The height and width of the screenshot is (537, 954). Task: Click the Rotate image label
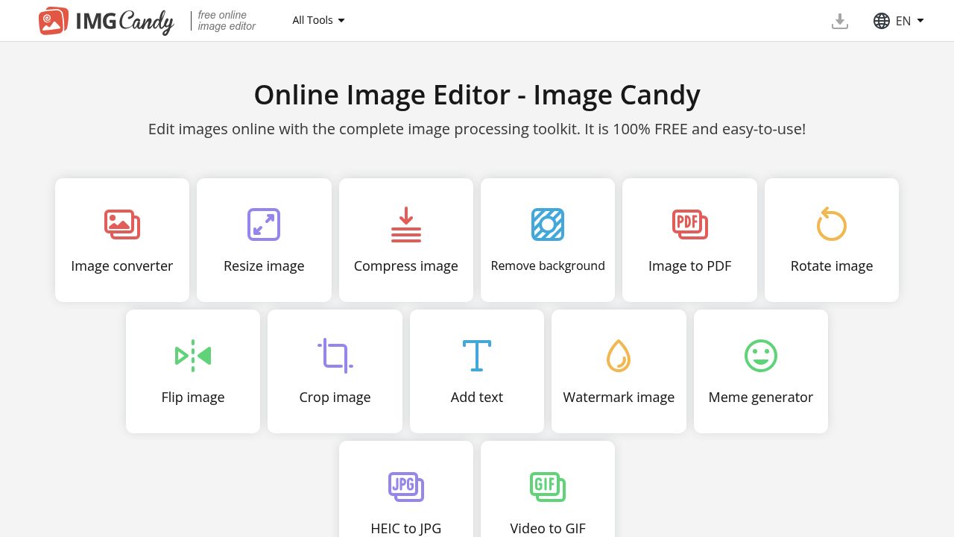click(x=832, y=266)
